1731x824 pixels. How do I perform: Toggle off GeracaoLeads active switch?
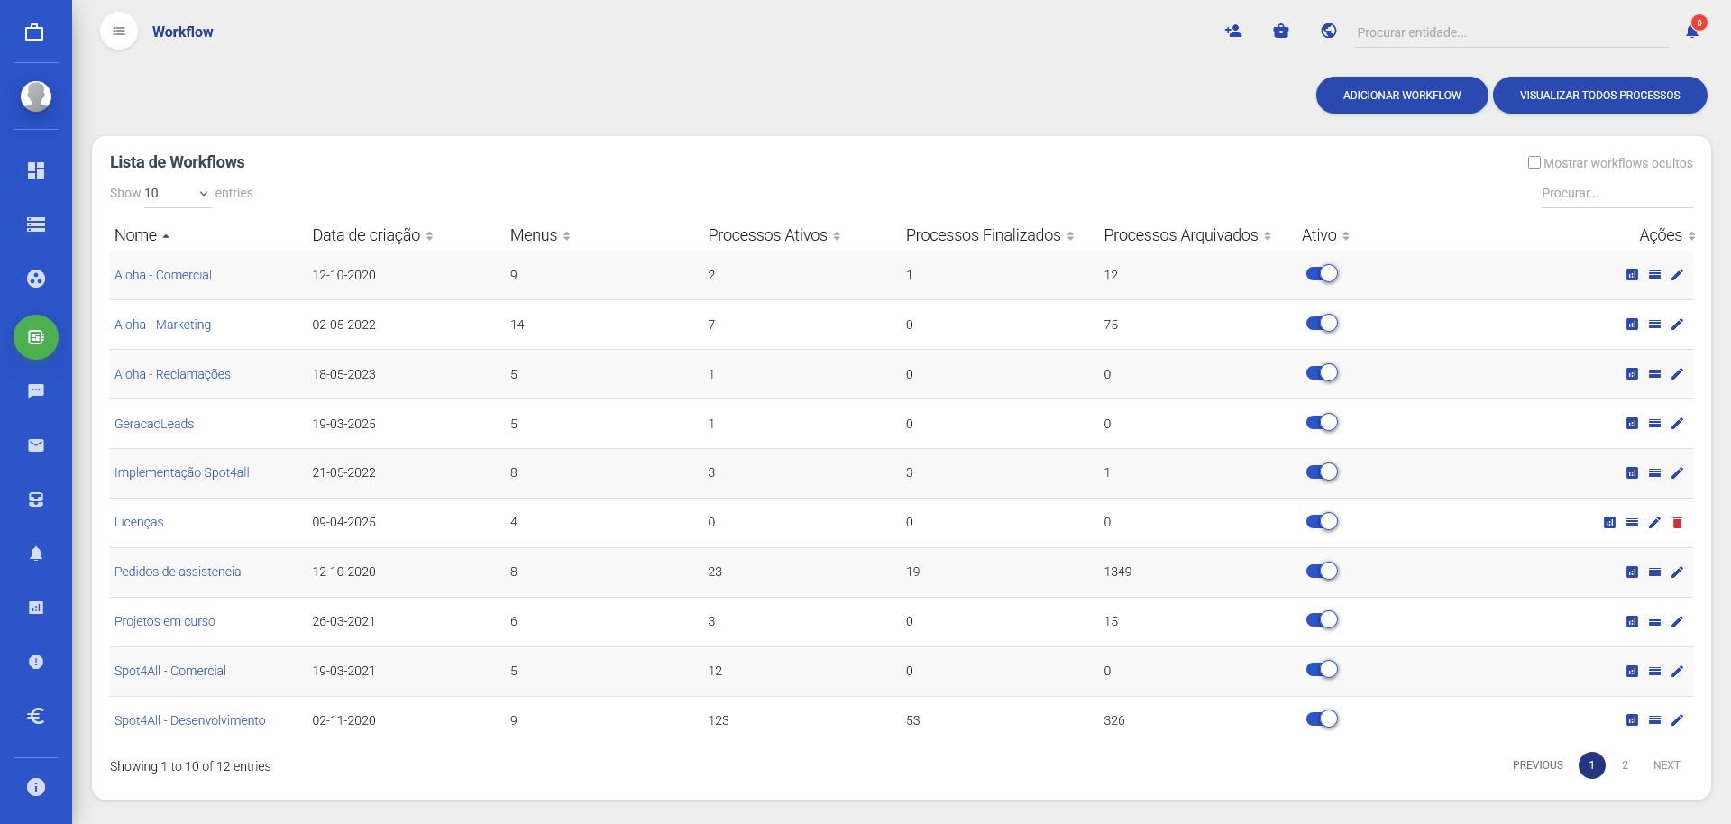(1322, 423)
